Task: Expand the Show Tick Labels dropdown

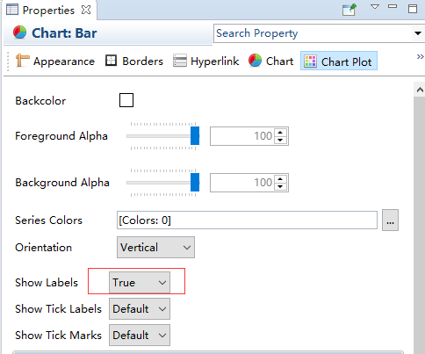Action: (140, 309)
